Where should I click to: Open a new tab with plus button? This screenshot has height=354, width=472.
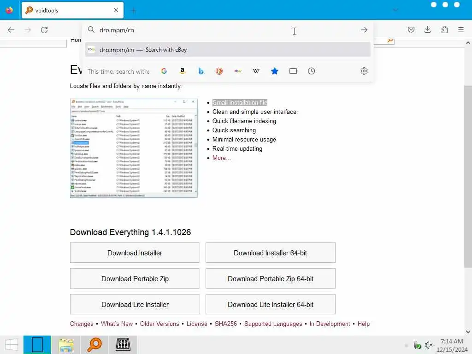coord(133,11)
